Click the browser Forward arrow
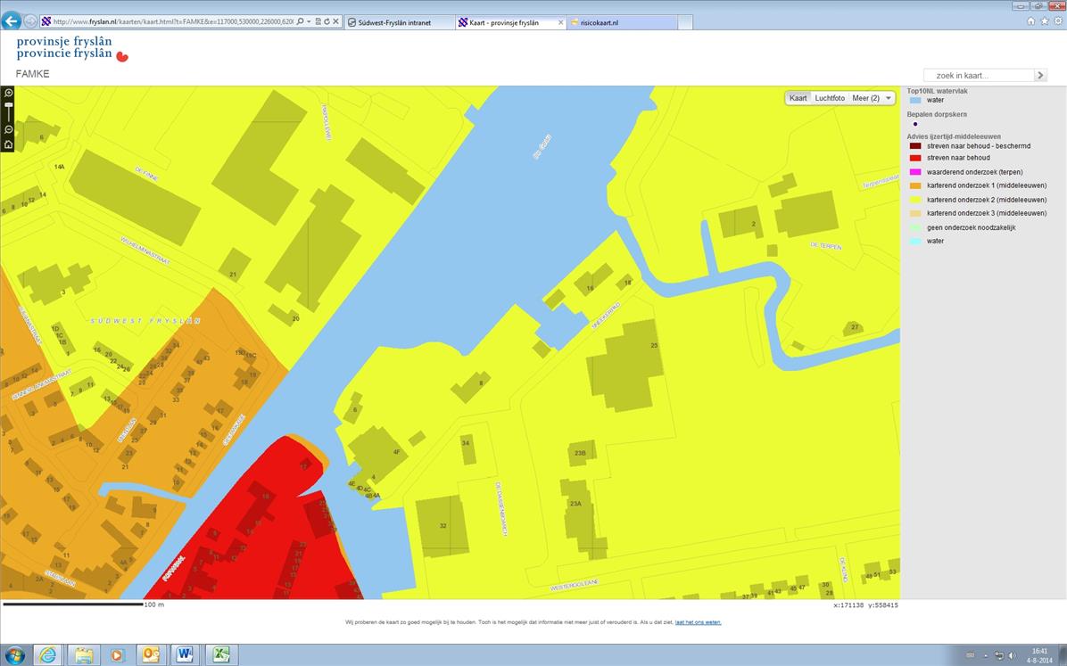The height and width of the screenshot is (666, 1067). (30, 21)
